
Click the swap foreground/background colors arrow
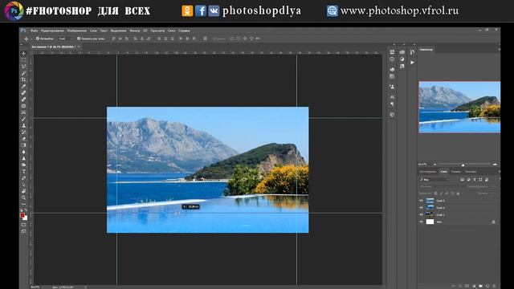click(x=26, y=210)
